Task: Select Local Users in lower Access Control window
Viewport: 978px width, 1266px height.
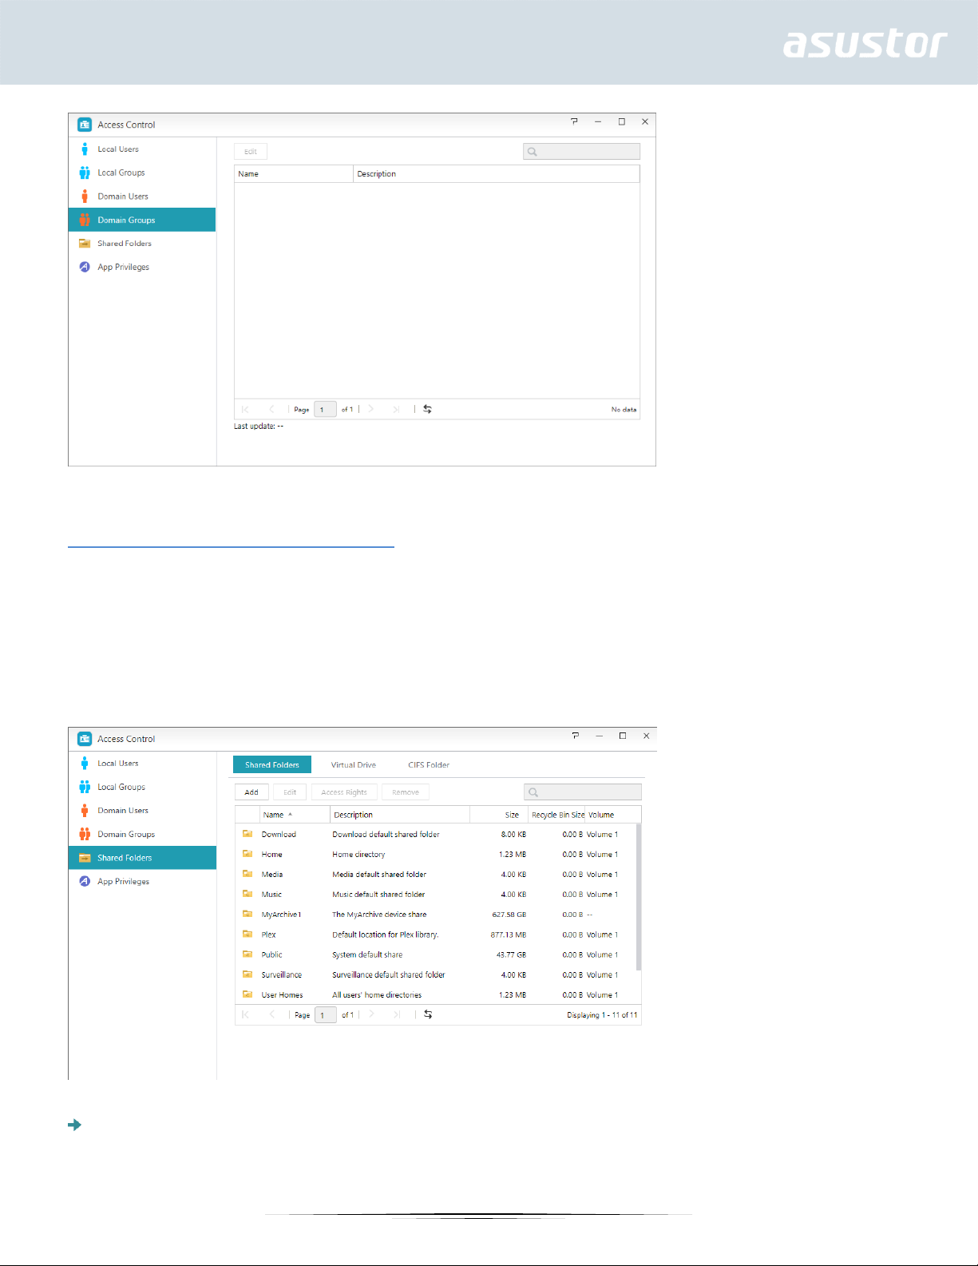Action: [x=142, y=764]
